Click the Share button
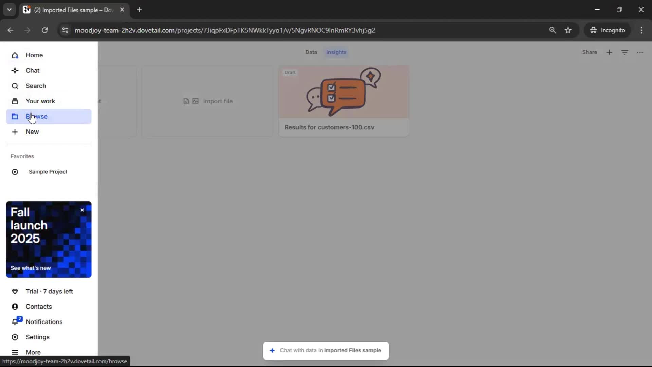 [589, 52]
